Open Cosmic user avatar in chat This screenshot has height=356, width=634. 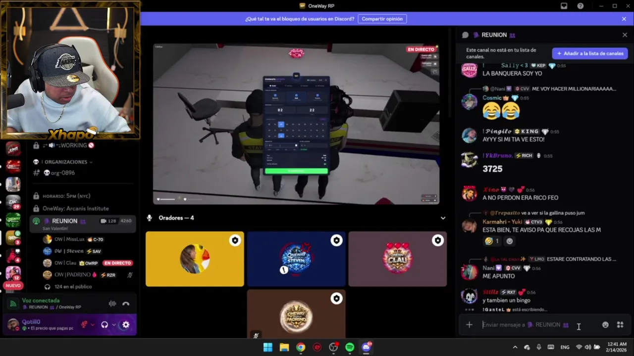(469, 102)
